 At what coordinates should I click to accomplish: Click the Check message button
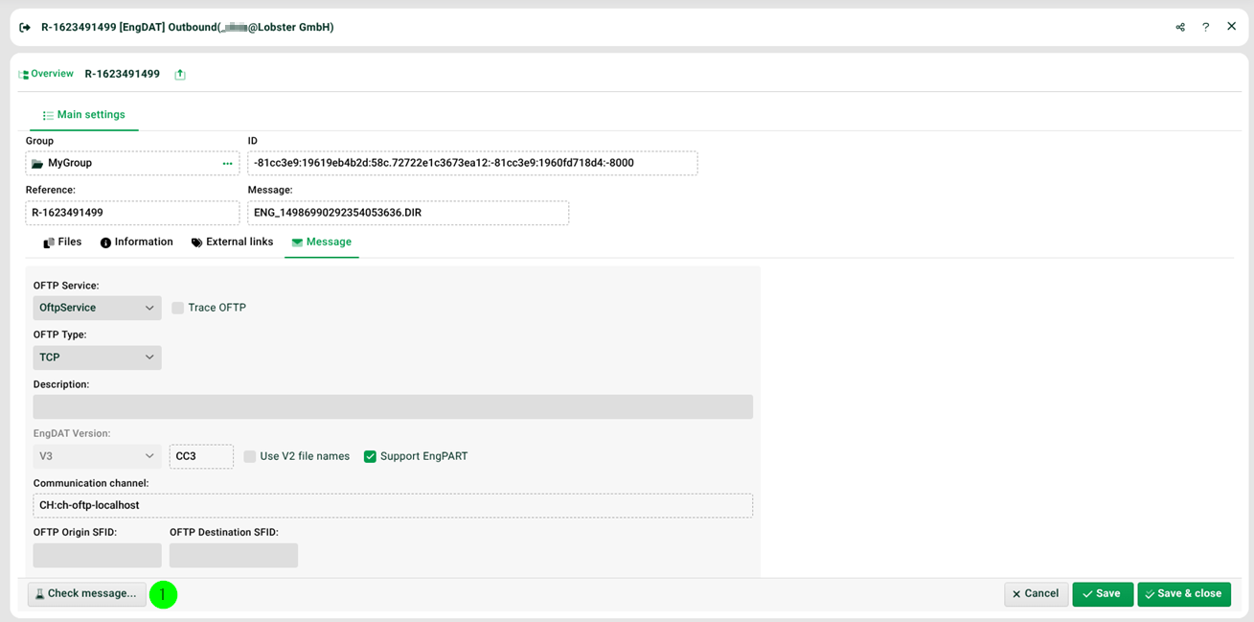point(87,594)
